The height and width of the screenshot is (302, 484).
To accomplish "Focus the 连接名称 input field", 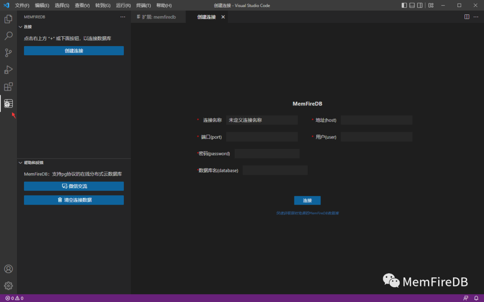I will 262,120.
